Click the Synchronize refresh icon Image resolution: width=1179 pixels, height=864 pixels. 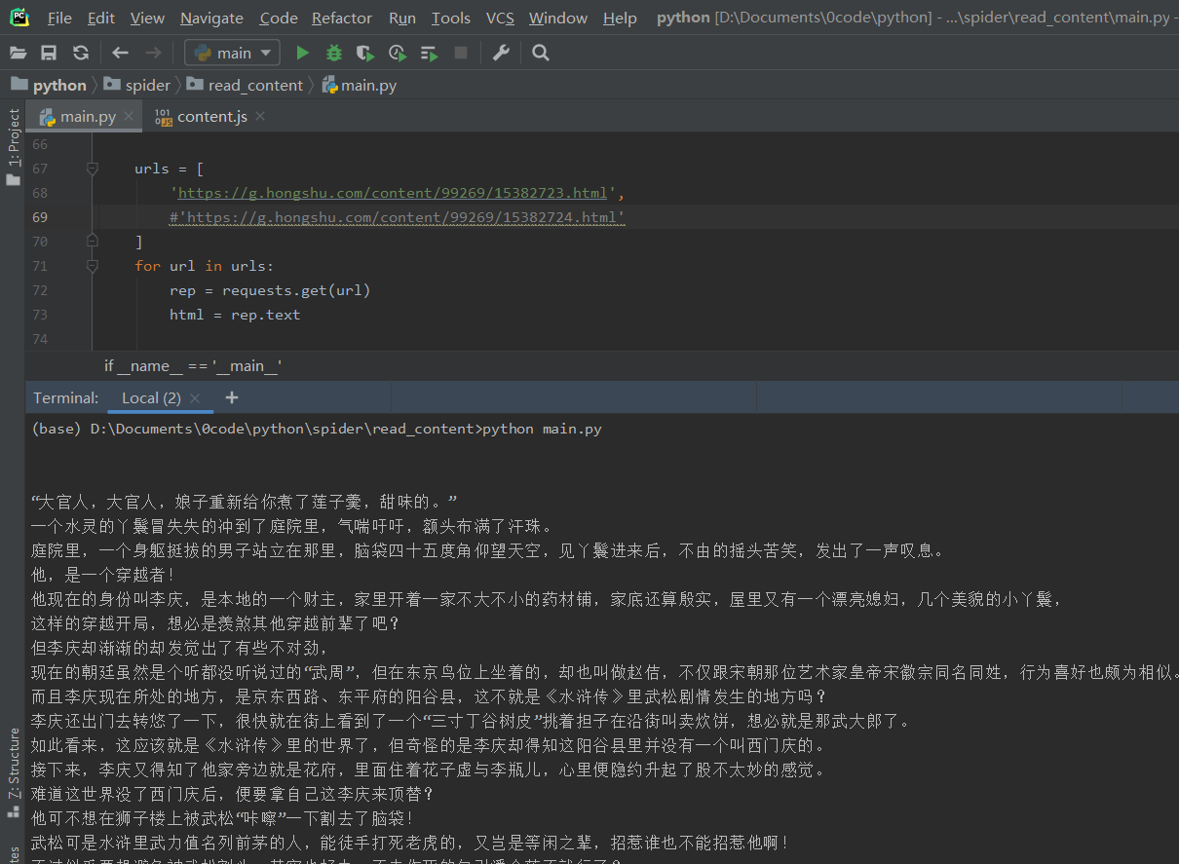tap(81, 53)
